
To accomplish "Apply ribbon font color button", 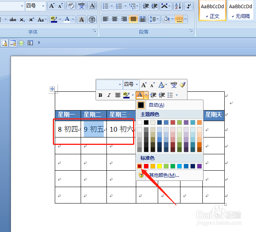I will coord(67,20).
